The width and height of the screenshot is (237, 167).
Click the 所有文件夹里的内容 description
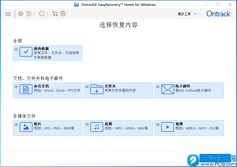(120, 91)
